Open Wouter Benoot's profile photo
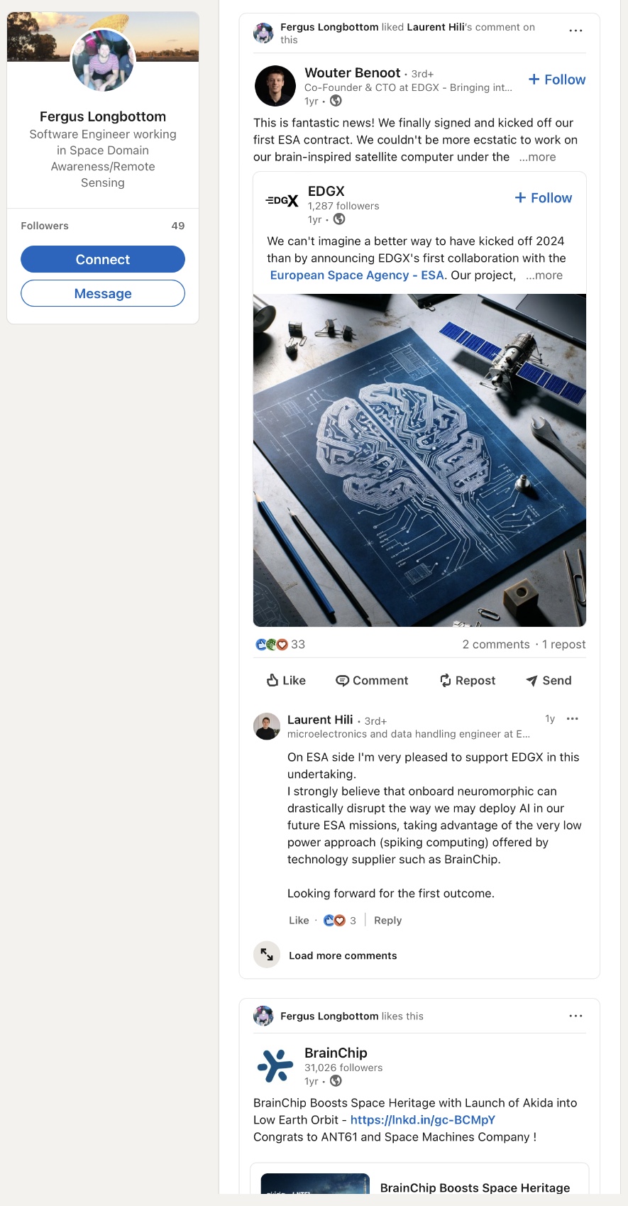This screenshot has height=1206, width=628. (x=275, y=86)
